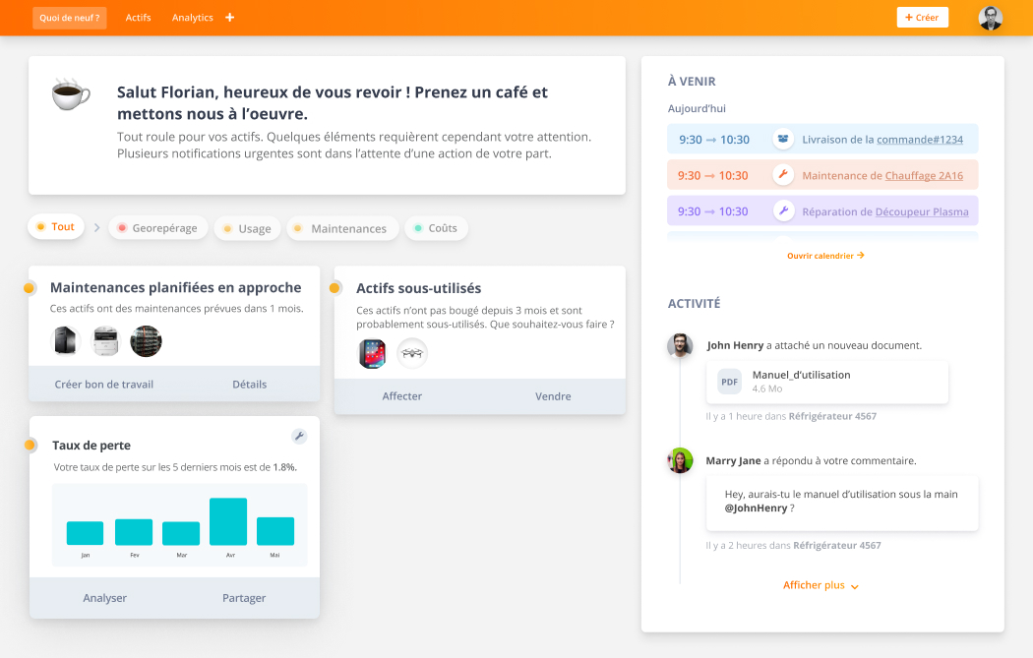Switch to the Actifs tab

click(139, 18)
